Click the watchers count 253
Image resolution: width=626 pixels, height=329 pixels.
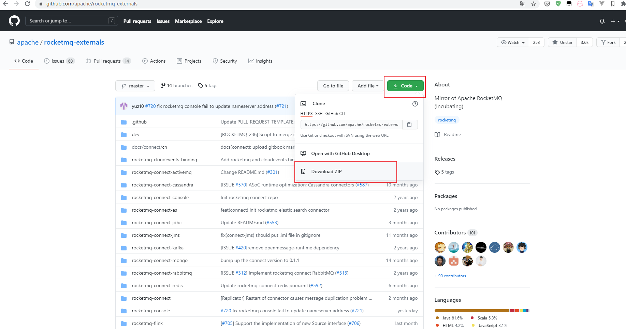[537, 42]
